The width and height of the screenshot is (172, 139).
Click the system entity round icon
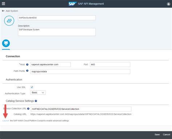point(9,21)
